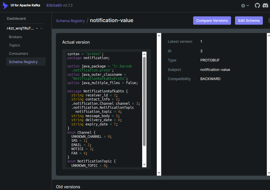Click the UI for Apache Kafka logo
270x190 pixels.
point(5,5)
